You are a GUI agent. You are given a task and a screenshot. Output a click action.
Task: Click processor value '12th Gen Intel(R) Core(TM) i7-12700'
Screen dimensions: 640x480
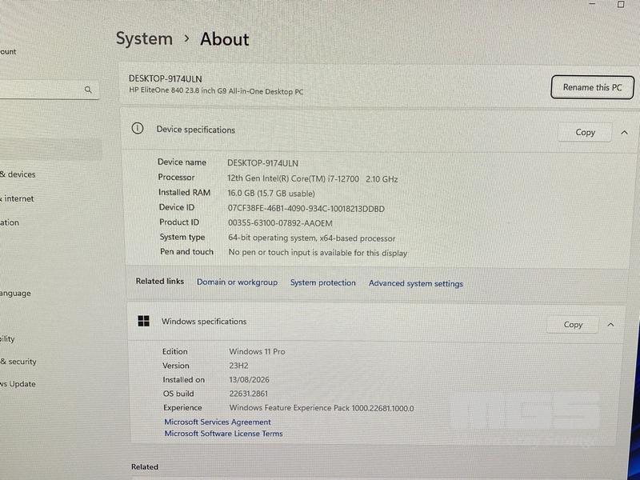coord(293,178)
